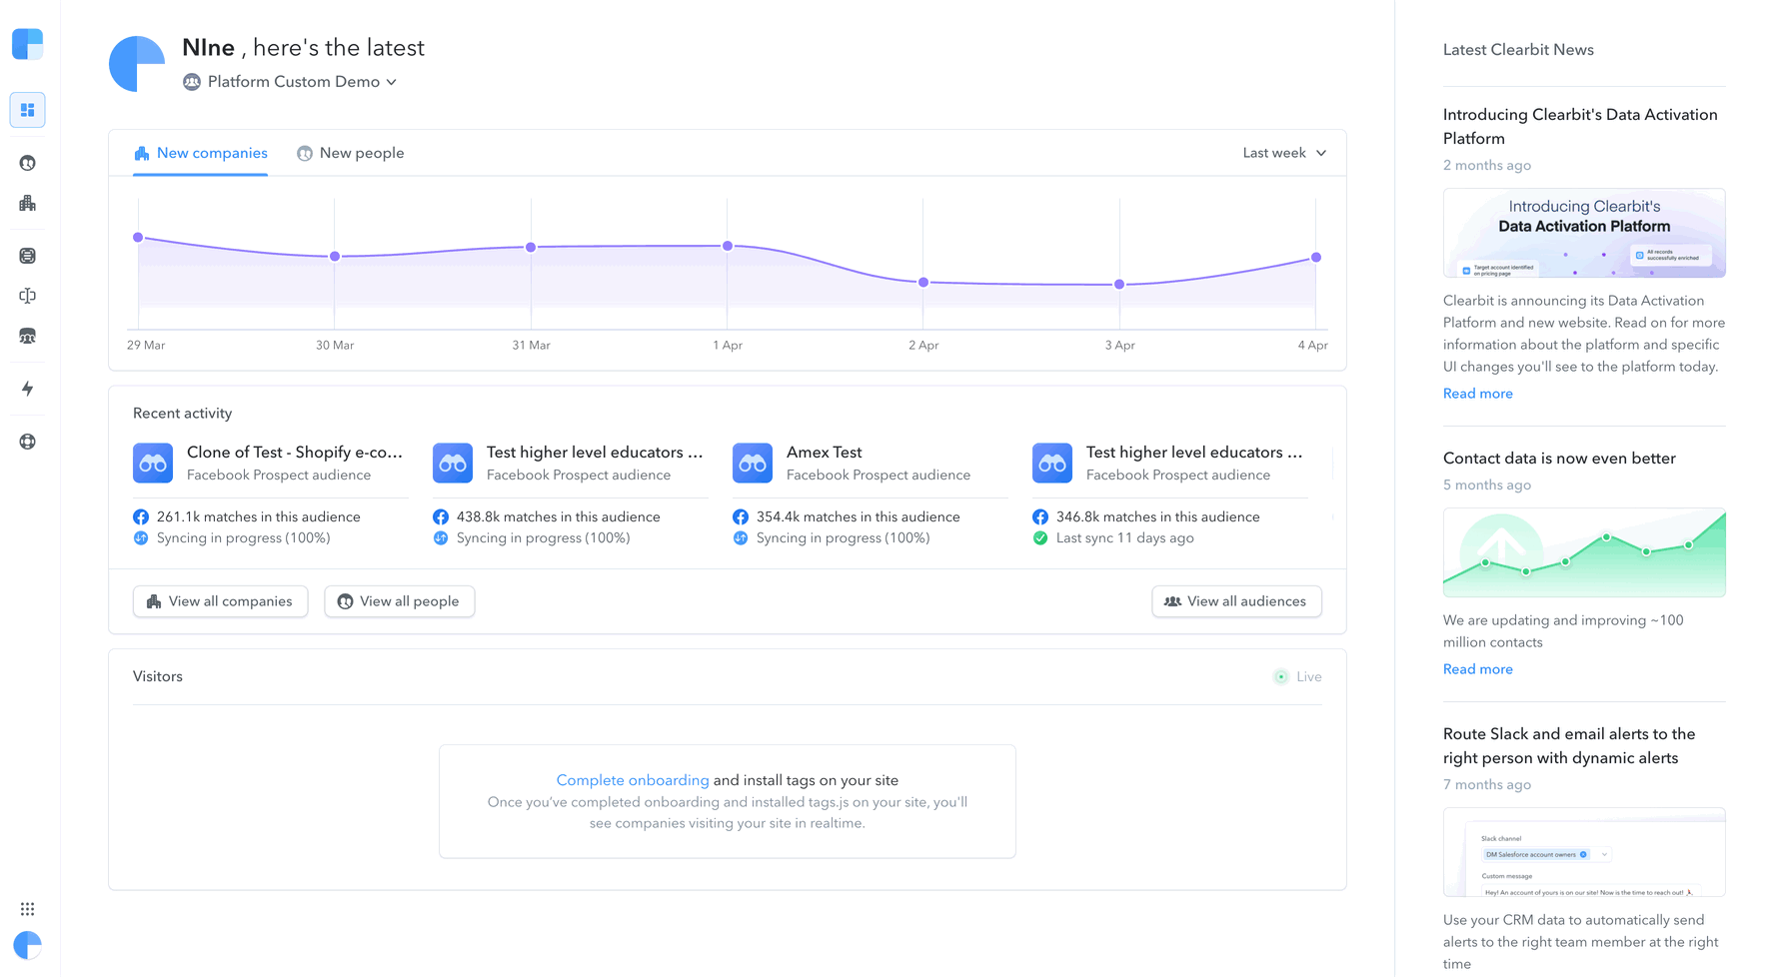Open Introducing Clearbit's Data Activation Platform headline

point(1579,127)
